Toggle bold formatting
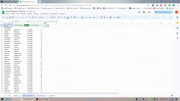 pyautogui.click(x=58, y=17)
